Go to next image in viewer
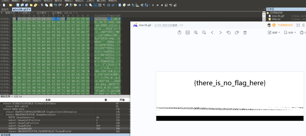 pos(221,32)
